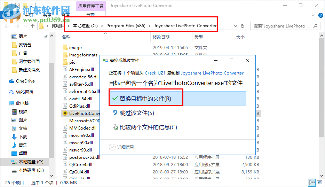Select Local Disk (D:) in navigation pane
Image resolution: width=325 pixels, height=187 pixels.
click(x=27, y=170)
